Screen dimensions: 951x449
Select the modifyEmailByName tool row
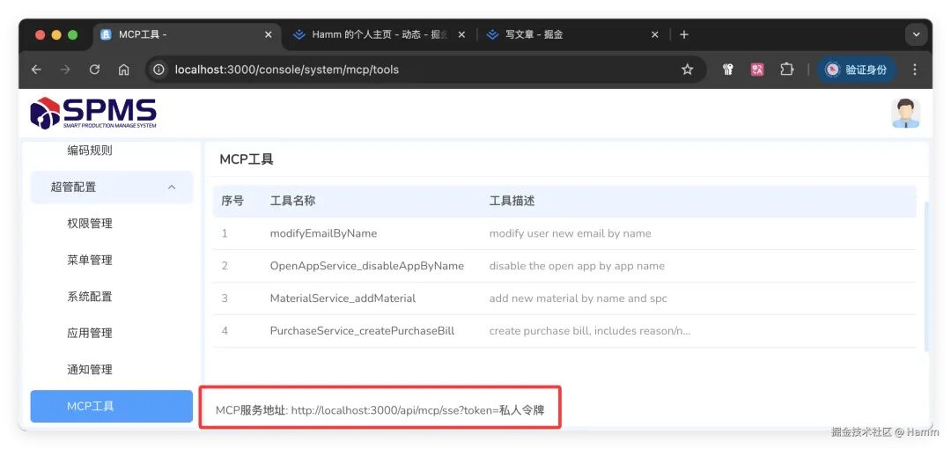coord(564,233)
